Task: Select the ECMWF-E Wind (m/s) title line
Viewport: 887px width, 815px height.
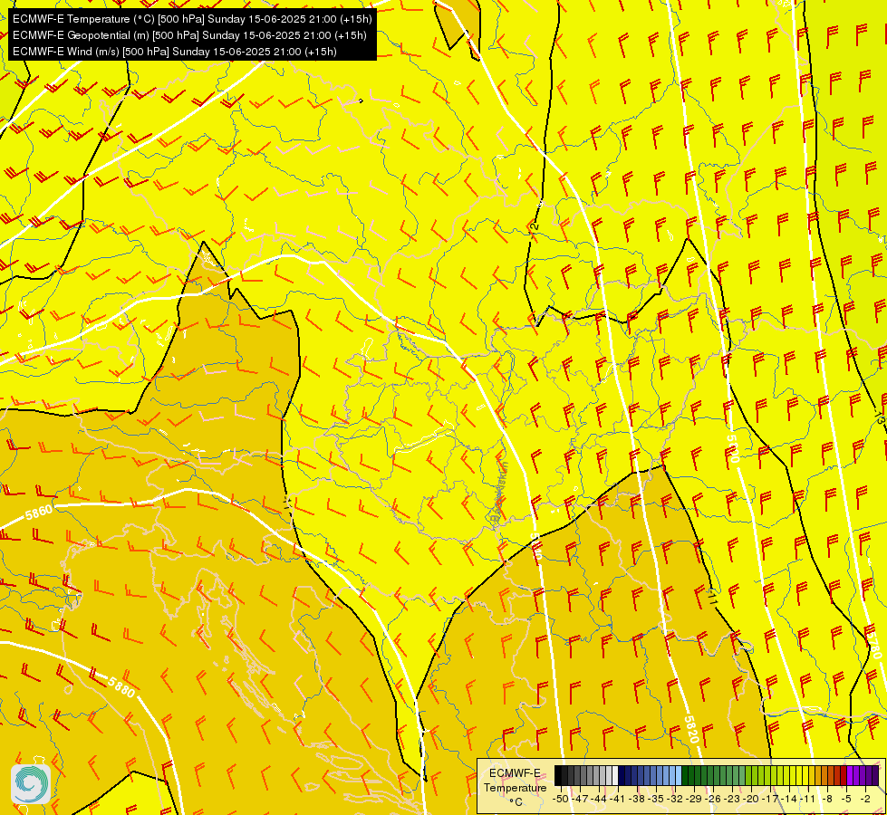Action: [x=175, y=52]
